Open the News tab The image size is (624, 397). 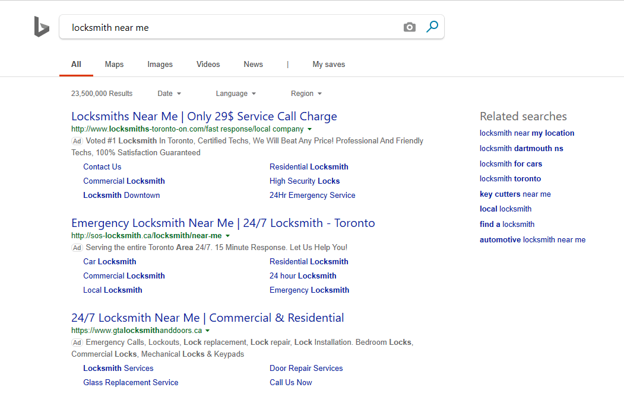(x=253, y=64)
